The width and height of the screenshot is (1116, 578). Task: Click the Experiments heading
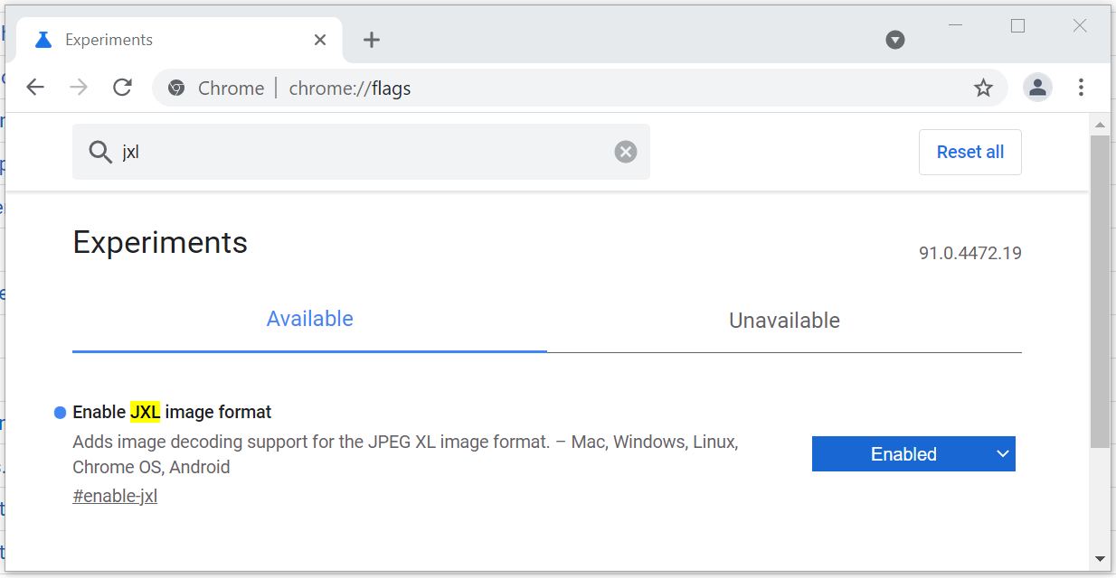[x=160, y=242]
